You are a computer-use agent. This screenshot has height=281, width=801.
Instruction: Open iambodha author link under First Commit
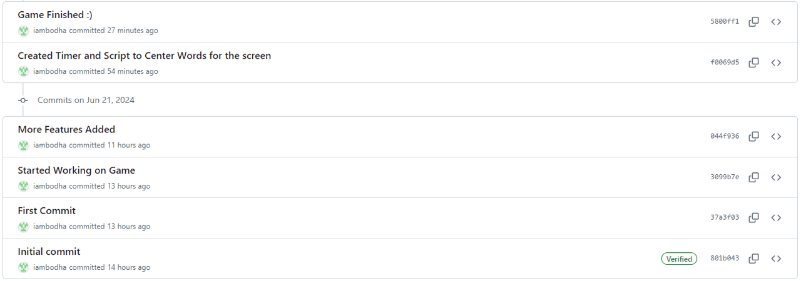(50, 227)
